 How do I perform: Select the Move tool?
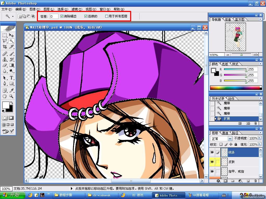(x=11, y=35)
